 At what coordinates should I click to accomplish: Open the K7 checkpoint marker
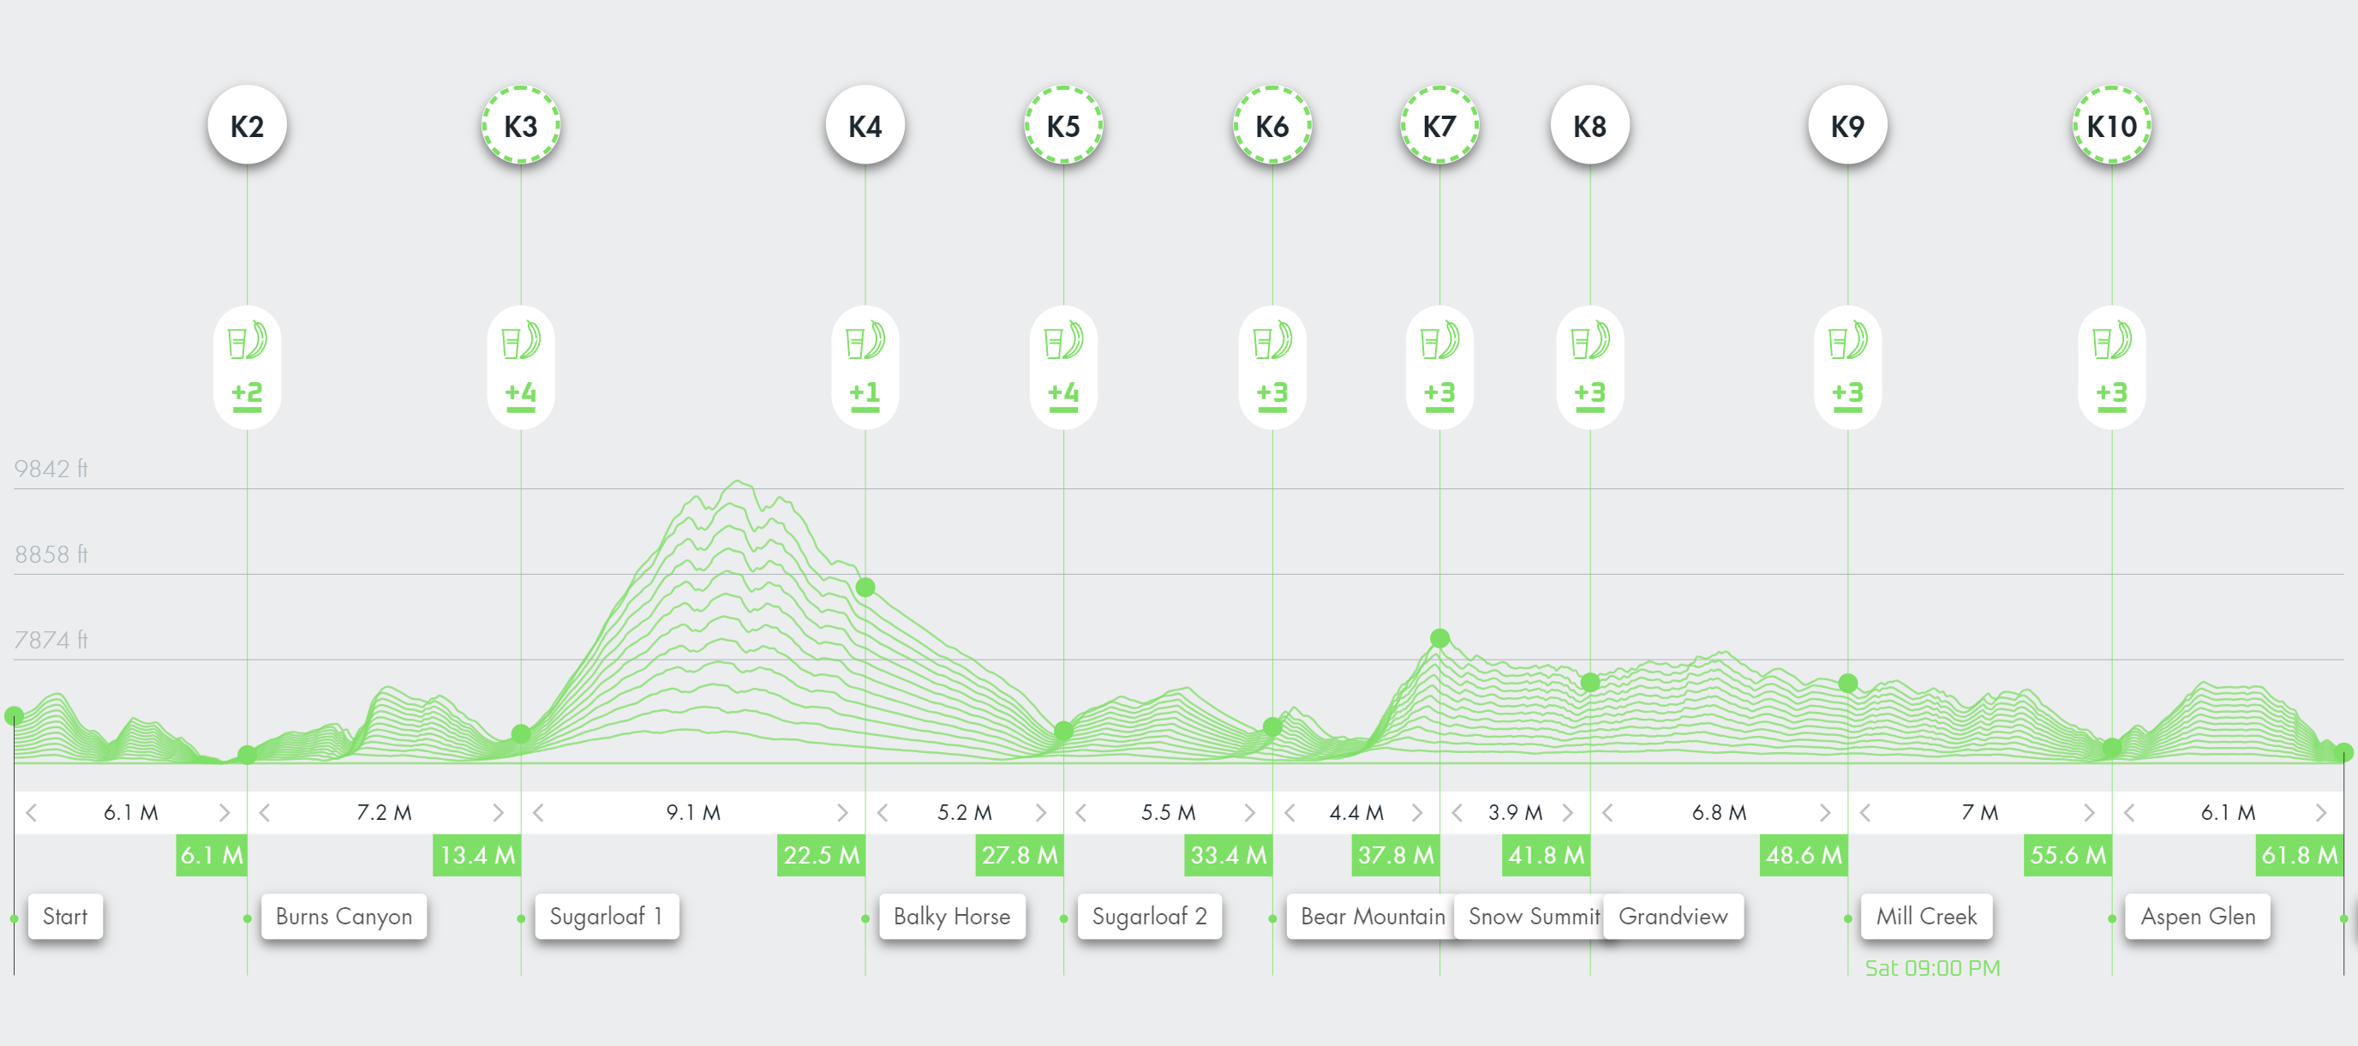click(x=1439, y=125)
